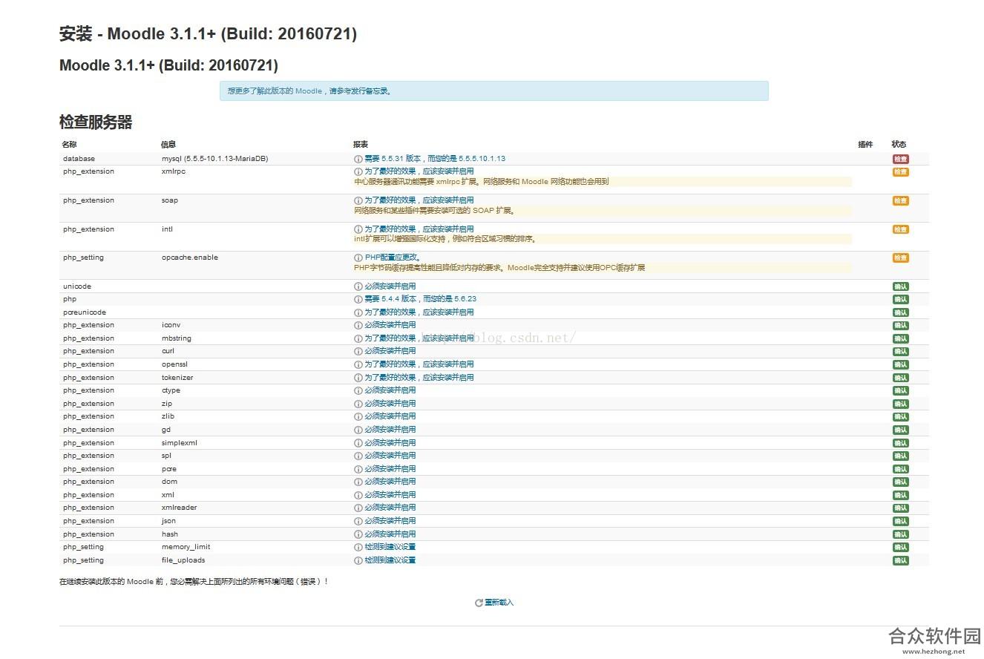984x659 pixels.
Task: Click the info icon in the zip row
Action: click(358, 404)
